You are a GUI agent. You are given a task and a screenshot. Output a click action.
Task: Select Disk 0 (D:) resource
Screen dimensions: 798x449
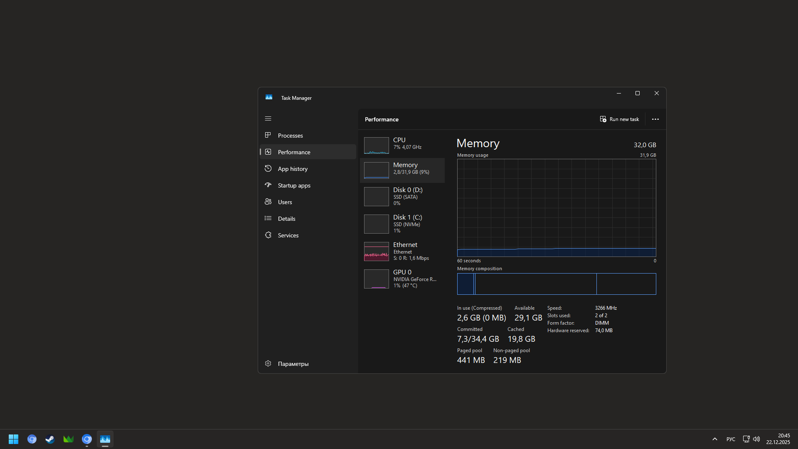402,196
